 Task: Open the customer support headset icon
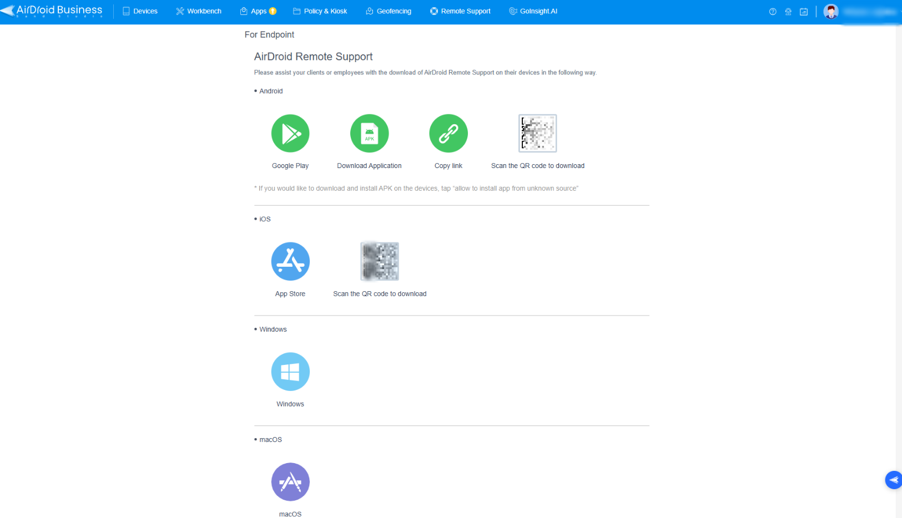pos(788,12)
